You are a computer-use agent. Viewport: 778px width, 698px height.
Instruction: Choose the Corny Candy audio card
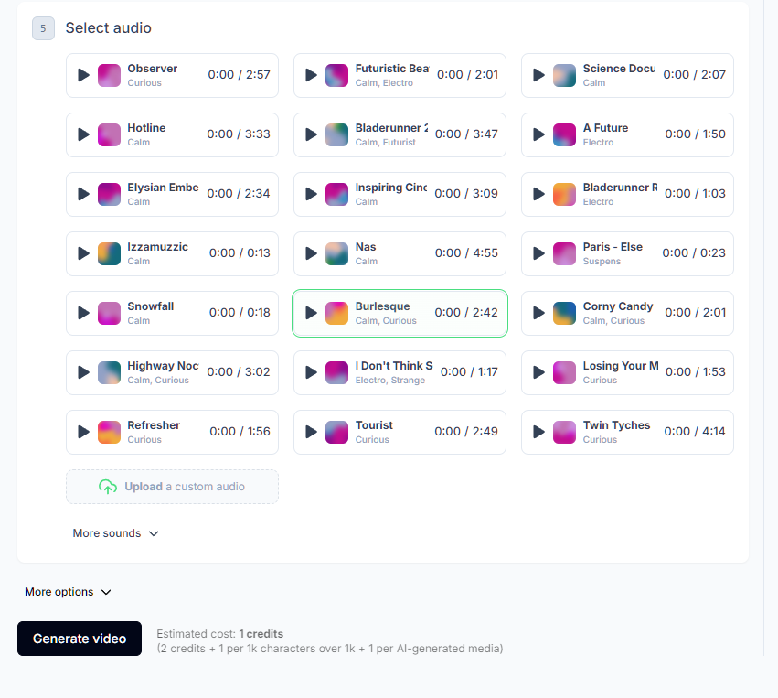click(x=626, y=313)
